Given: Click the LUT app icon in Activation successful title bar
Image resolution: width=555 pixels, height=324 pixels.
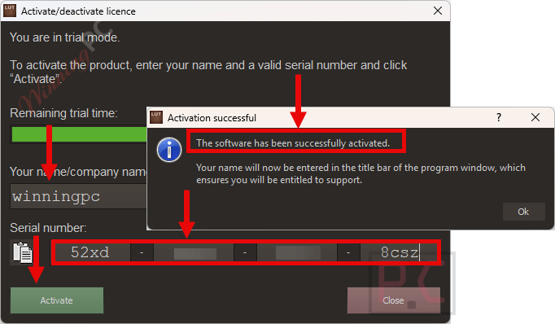Looking at the screenshot, I should (x=156, y=117).
